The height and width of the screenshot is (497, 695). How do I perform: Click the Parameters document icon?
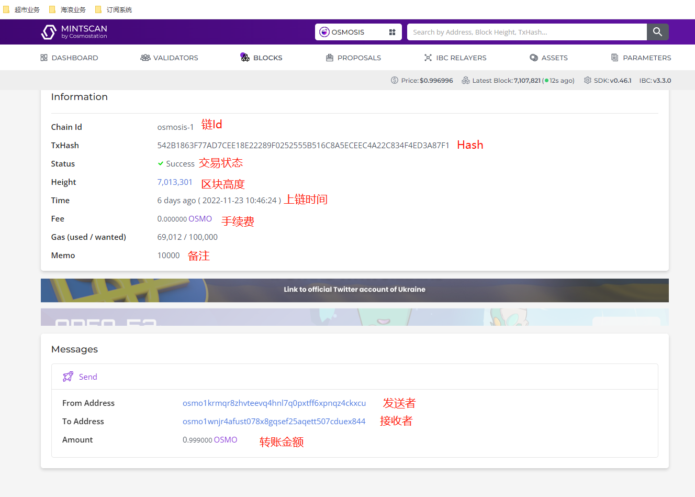614,58
